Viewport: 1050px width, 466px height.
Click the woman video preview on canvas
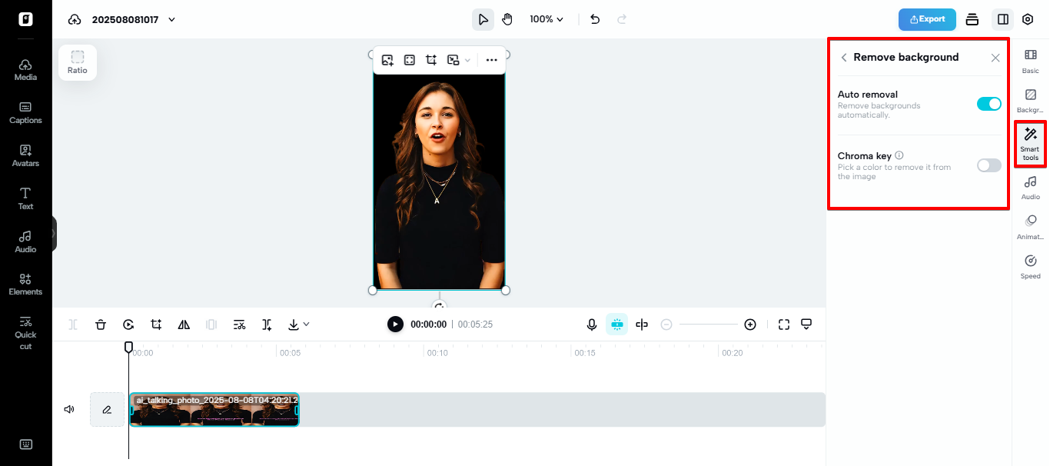pyautogui.click(x=439, y=181)
